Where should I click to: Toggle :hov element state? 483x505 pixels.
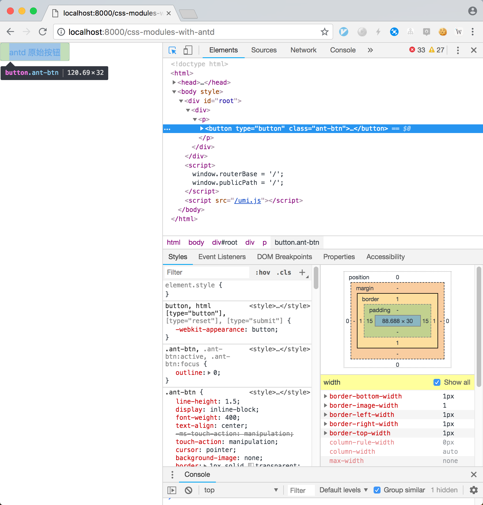[x=263, y=272]
